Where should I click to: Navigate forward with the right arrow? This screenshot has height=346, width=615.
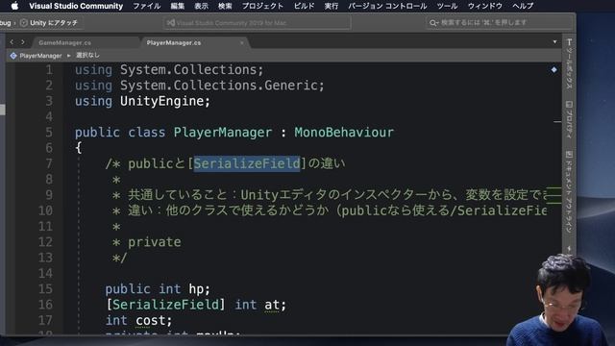click(23, 42)
